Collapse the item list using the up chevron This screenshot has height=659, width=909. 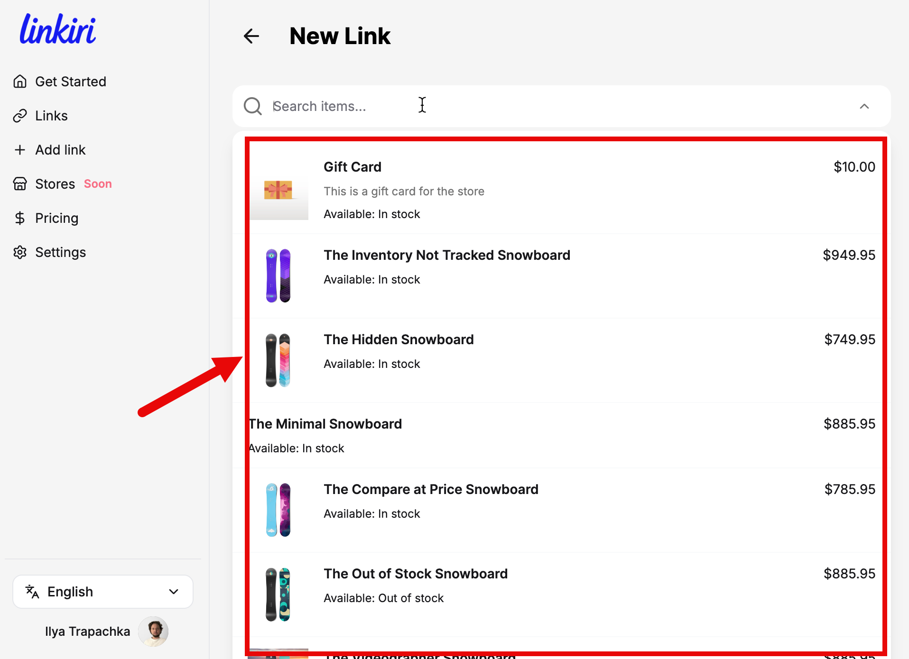(x=864, y=107)
